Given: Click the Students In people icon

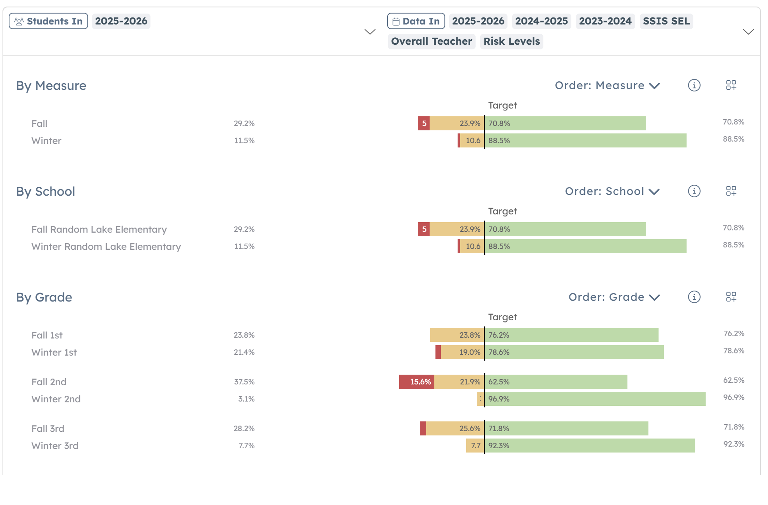Looking at the screenshot, I should click(x=19, y=21).
